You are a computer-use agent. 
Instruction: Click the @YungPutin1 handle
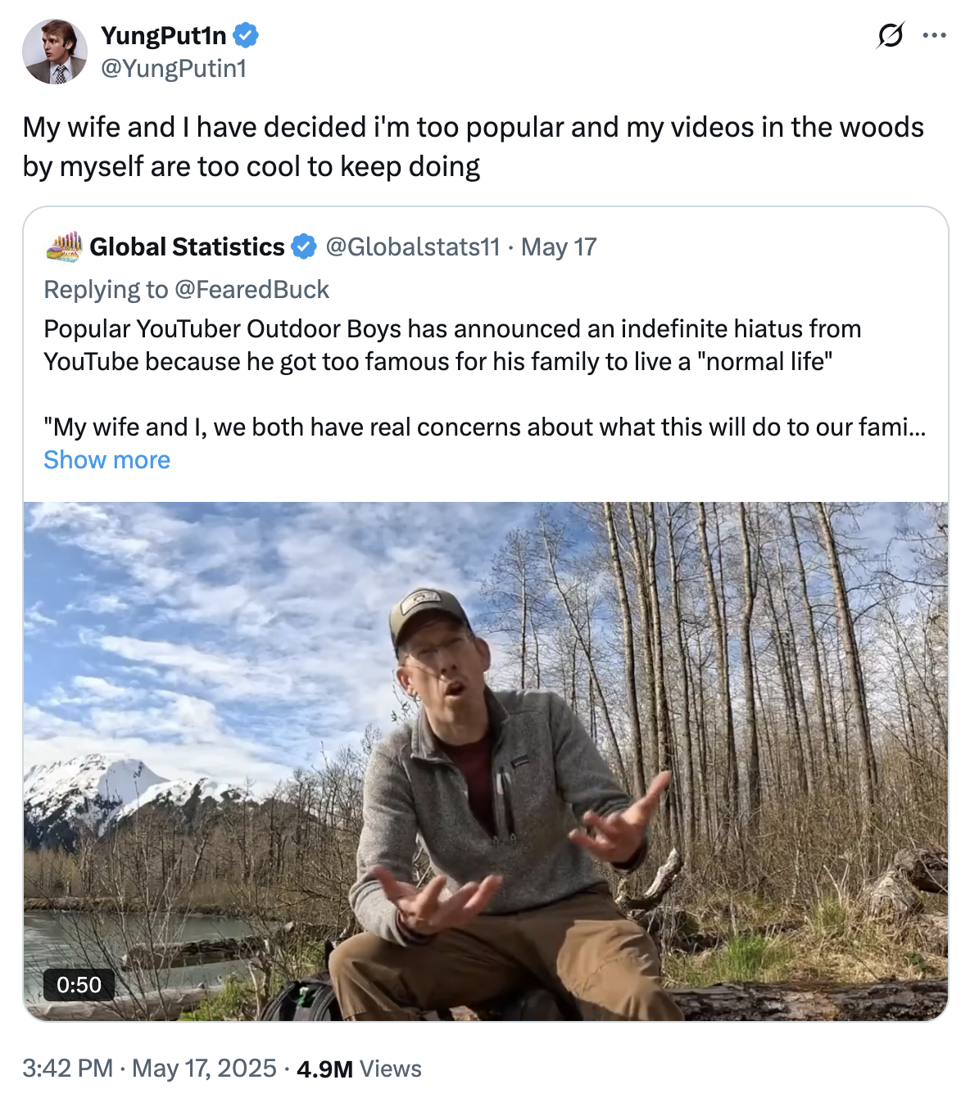[x=174, y=68]
